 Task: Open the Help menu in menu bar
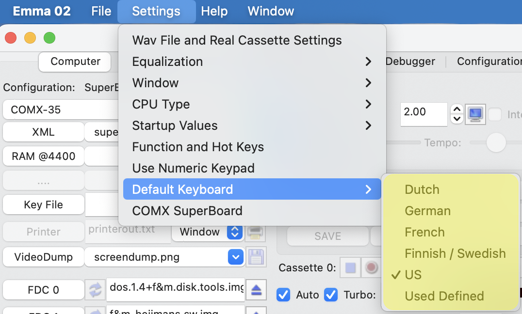(214, 11)
